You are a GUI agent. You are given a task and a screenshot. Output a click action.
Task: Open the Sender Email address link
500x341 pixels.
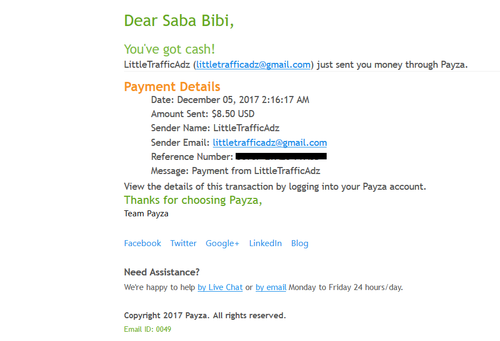point(270,143)
